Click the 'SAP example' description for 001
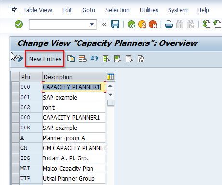The width and height of the screenshot is (222, 185). tap(74, 97)
